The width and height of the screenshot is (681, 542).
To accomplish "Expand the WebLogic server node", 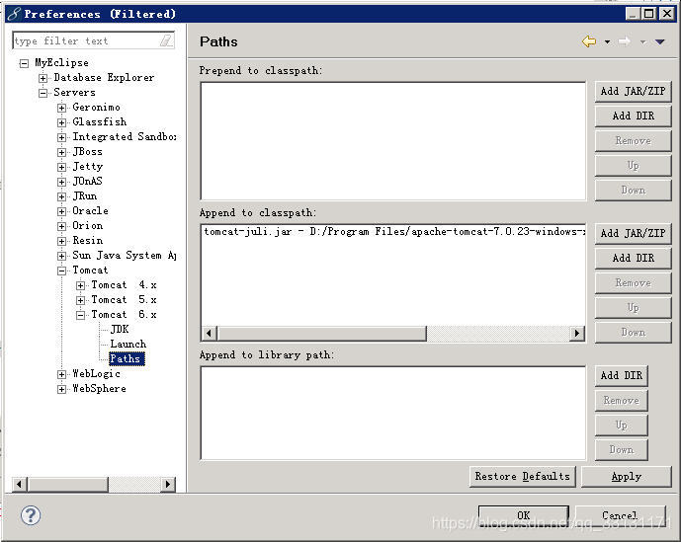I will click(61, 374).
